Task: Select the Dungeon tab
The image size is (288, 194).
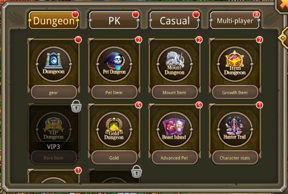Action: (54, 20)
